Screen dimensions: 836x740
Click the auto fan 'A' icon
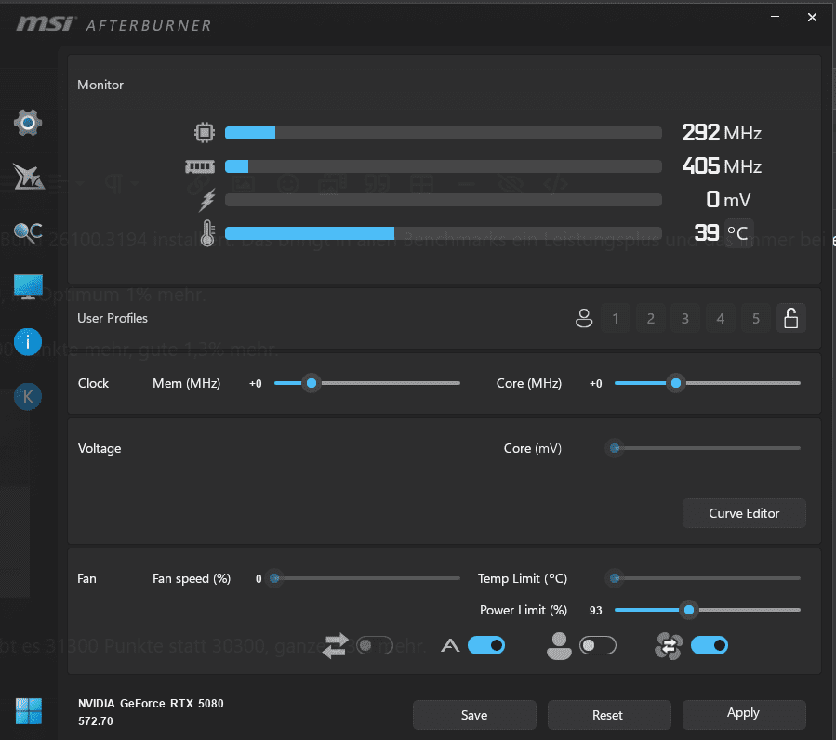point(450,645)
